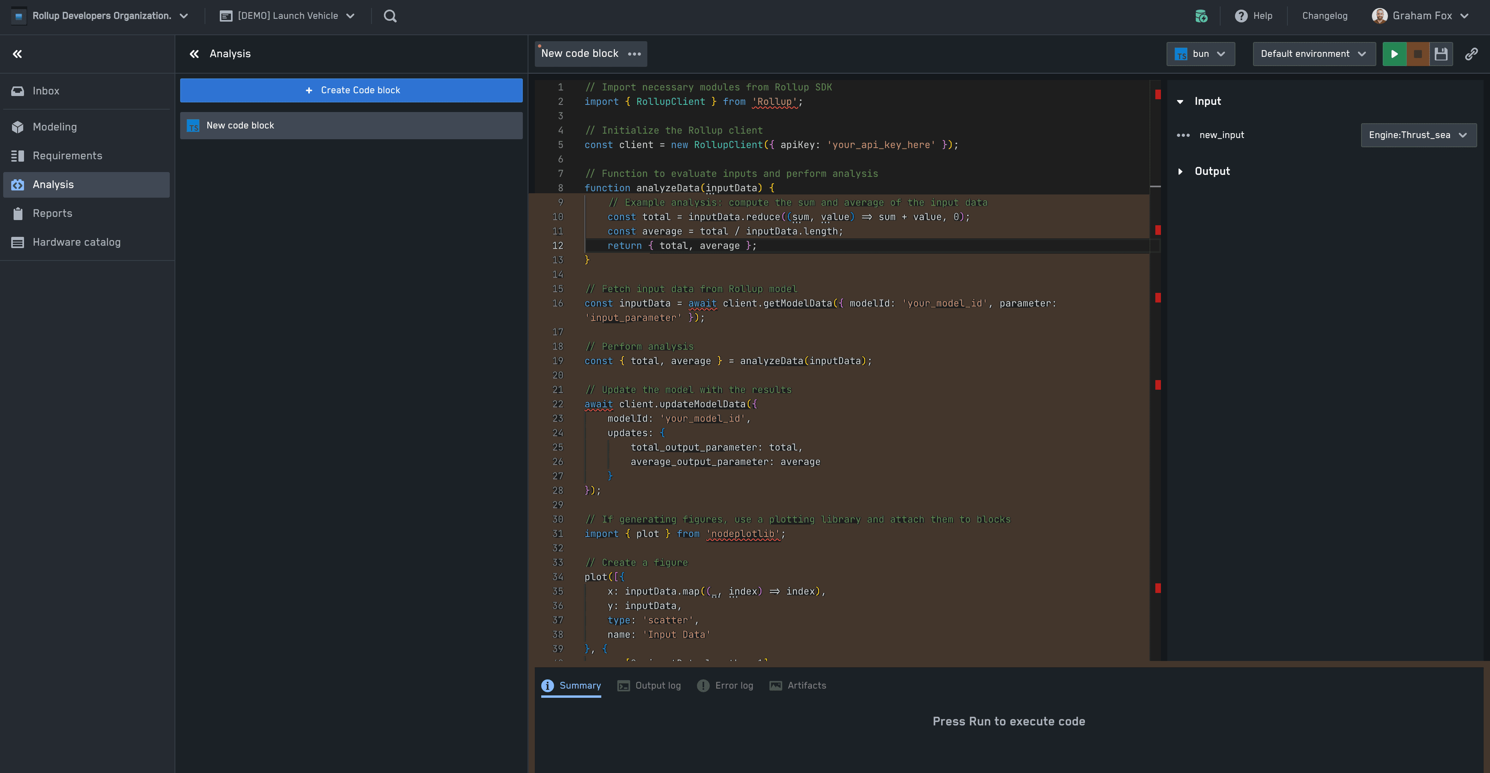Toggle the orange run state indicator
Viewport: 1490px width, 773px height.
(1418, 53)
